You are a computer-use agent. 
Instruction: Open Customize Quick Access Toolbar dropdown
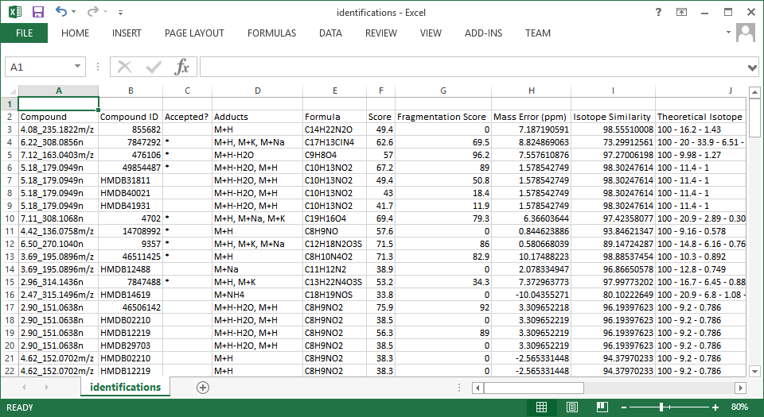click(120, 13)
